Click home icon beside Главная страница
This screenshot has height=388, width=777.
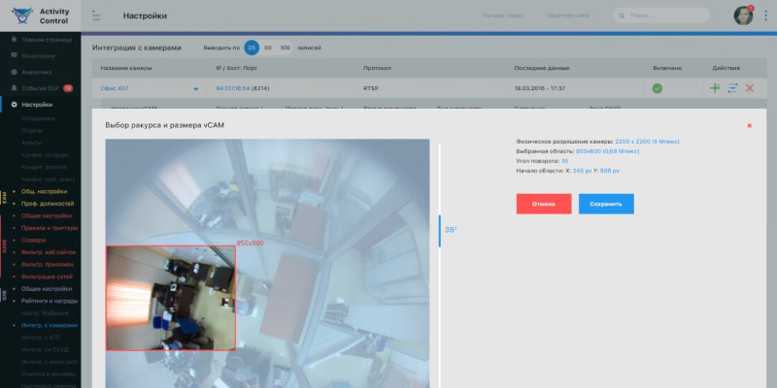[x=14, y=39]
